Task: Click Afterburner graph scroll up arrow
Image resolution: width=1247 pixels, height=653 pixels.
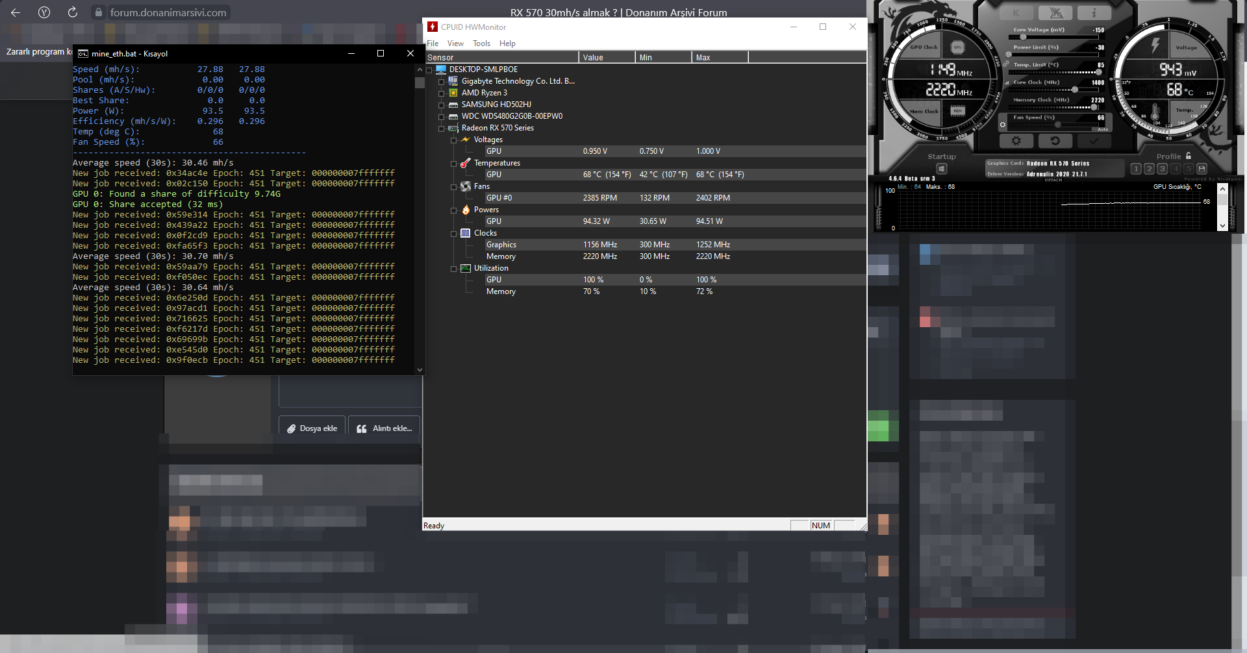Action: click(1222, 189)
